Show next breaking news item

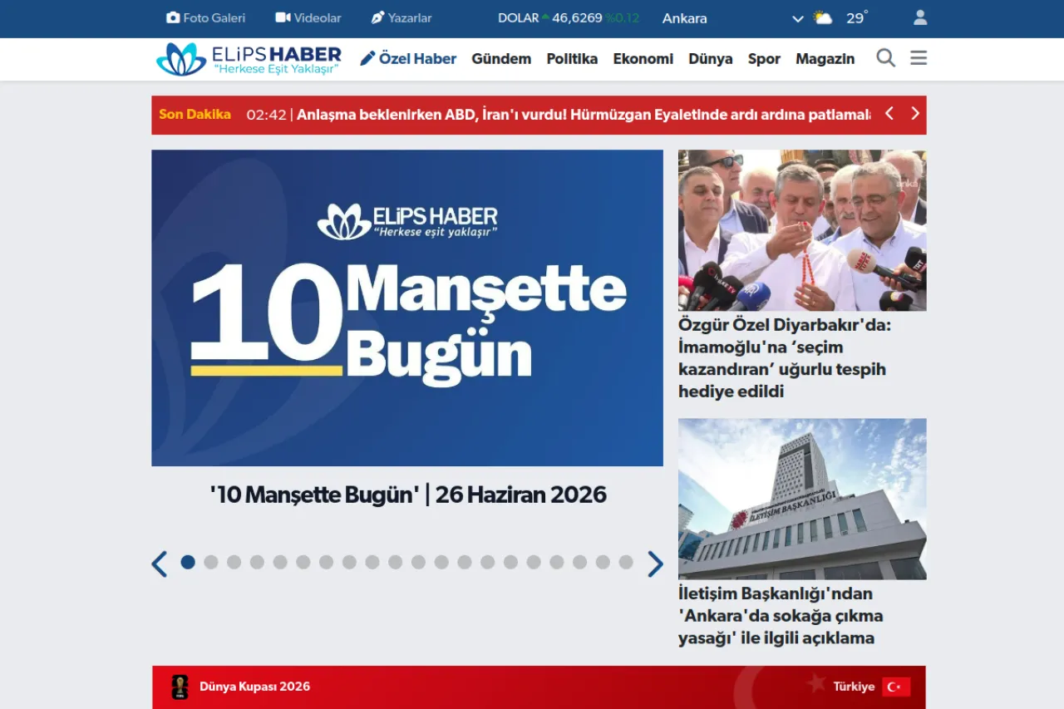(915, 114)
